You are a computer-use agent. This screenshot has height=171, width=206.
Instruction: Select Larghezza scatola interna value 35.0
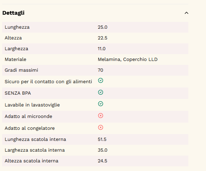tap(103, 150)
